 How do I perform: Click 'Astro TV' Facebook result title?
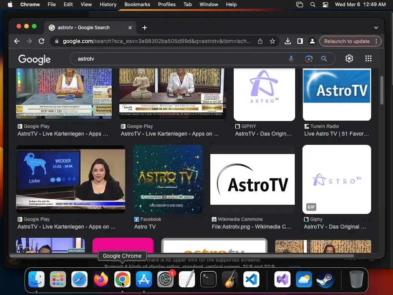pos(145,227)
